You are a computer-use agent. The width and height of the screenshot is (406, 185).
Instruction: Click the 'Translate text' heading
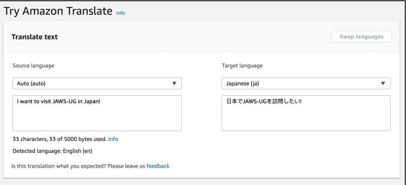pos(34,37)
